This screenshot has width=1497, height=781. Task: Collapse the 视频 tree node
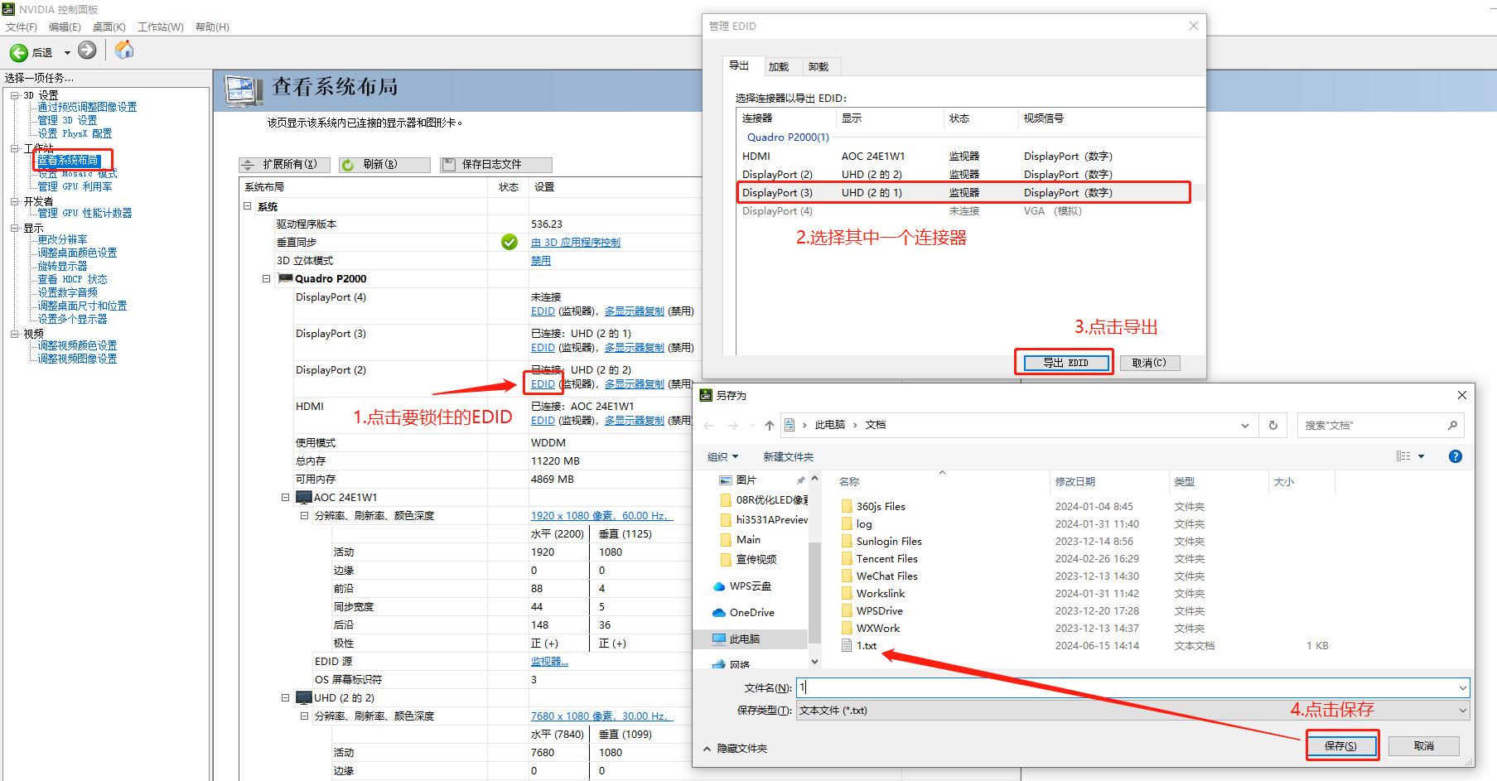point(15,334)
